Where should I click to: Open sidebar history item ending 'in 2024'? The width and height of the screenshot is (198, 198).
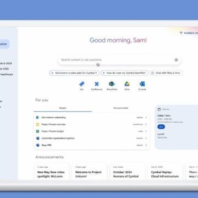pos(6,63)
